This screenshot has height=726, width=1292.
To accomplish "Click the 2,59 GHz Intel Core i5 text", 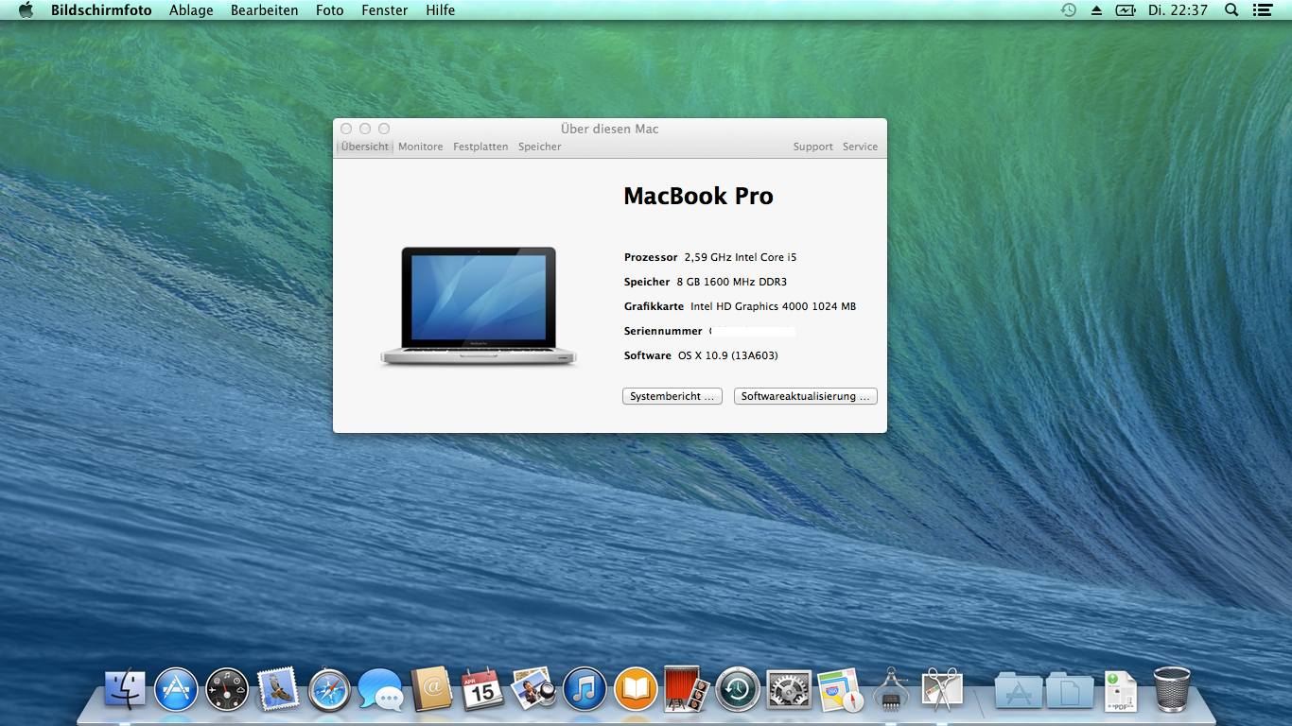I will (x=741, y=257).
